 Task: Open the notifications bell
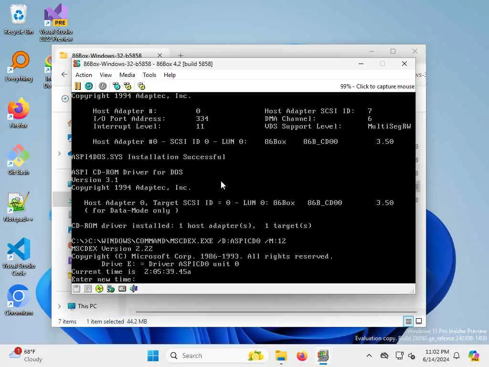tap(457, 356)
